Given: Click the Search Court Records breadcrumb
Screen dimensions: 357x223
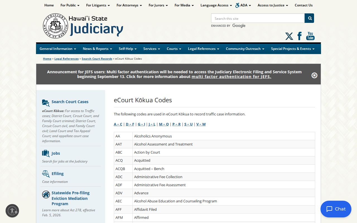Looking at the screenshot, I should click(97, 59).
